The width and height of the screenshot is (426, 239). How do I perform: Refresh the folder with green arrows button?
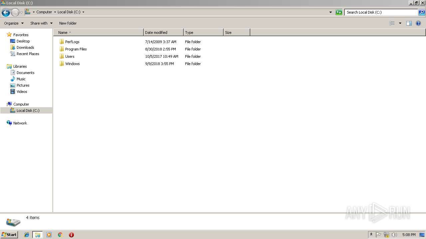pyautogui.click(x=339, y=12)
